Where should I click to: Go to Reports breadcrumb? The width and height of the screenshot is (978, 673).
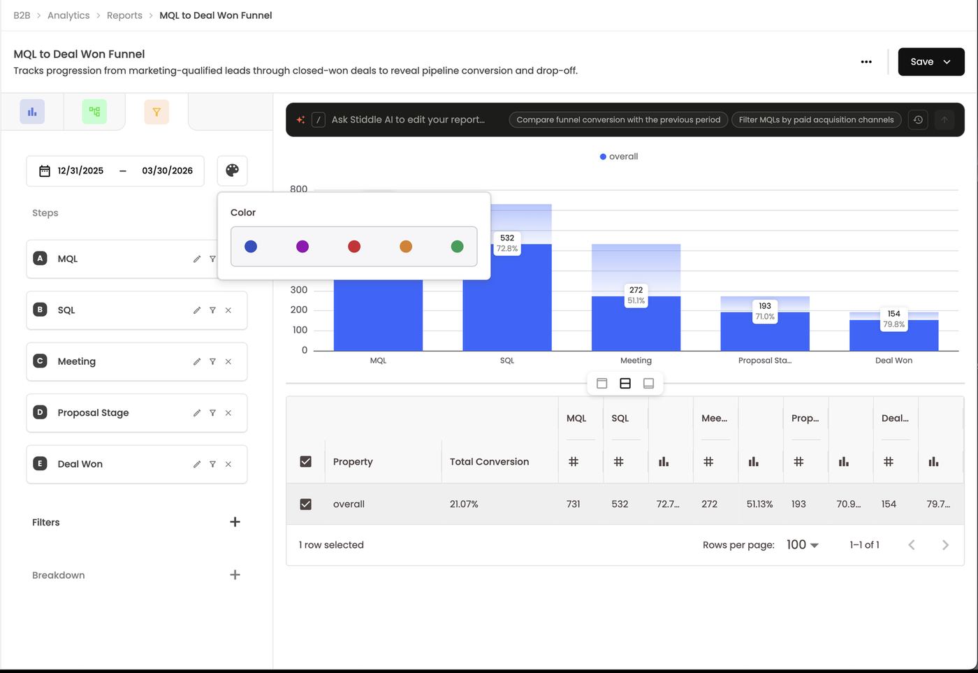(x=124, y=15)
